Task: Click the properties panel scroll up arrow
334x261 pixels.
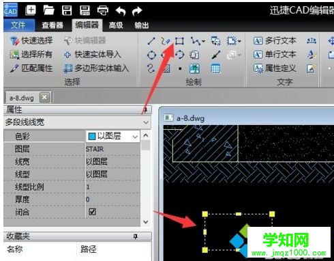Action: (x=146, y=135)
